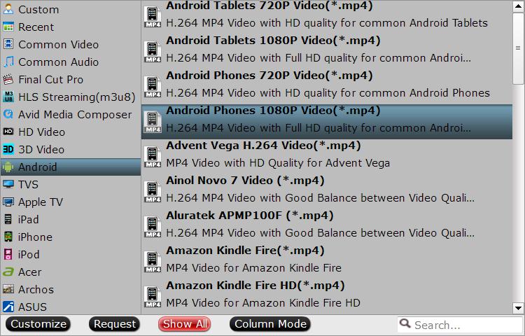Select the ASUS brand icon

pyautogui.click(x=8, y=307)
